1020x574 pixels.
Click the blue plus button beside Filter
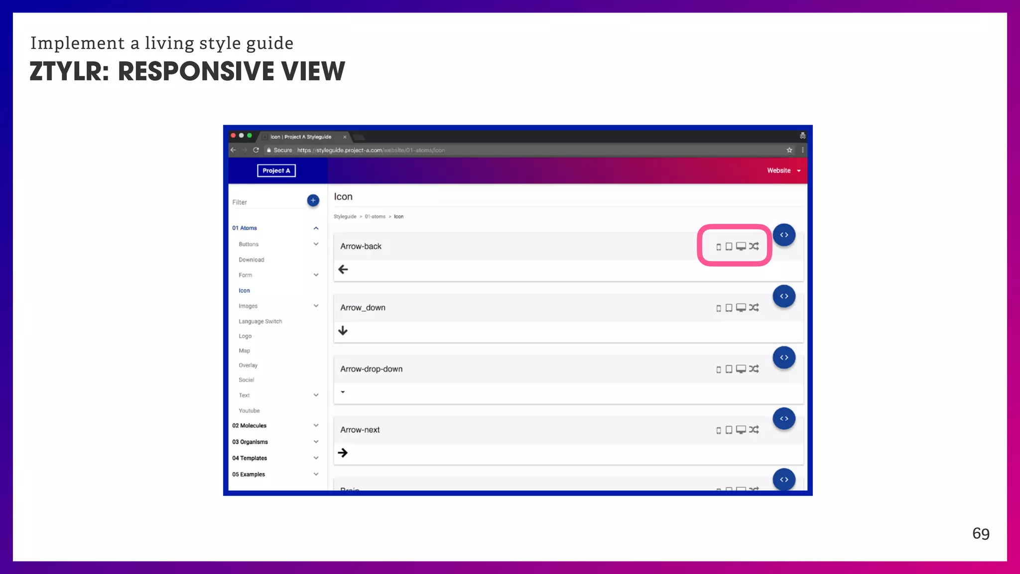[313, 200]
